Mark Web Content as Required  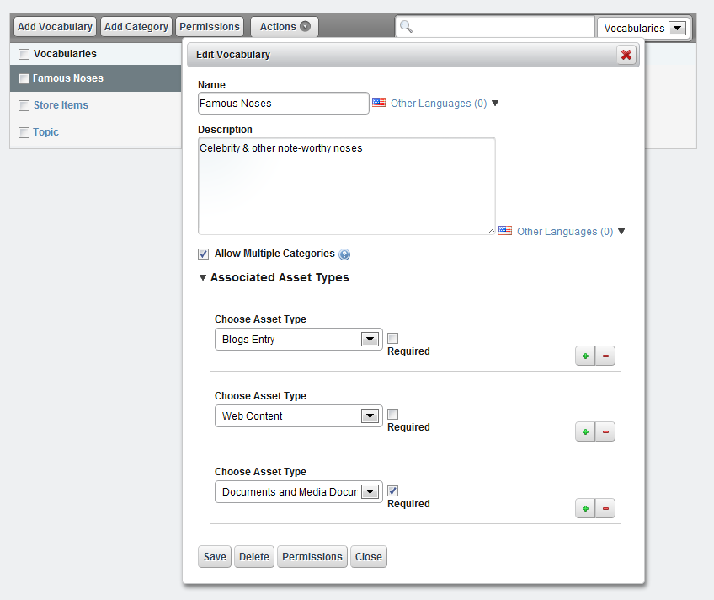pyautogui.click(x=392, y=414)
